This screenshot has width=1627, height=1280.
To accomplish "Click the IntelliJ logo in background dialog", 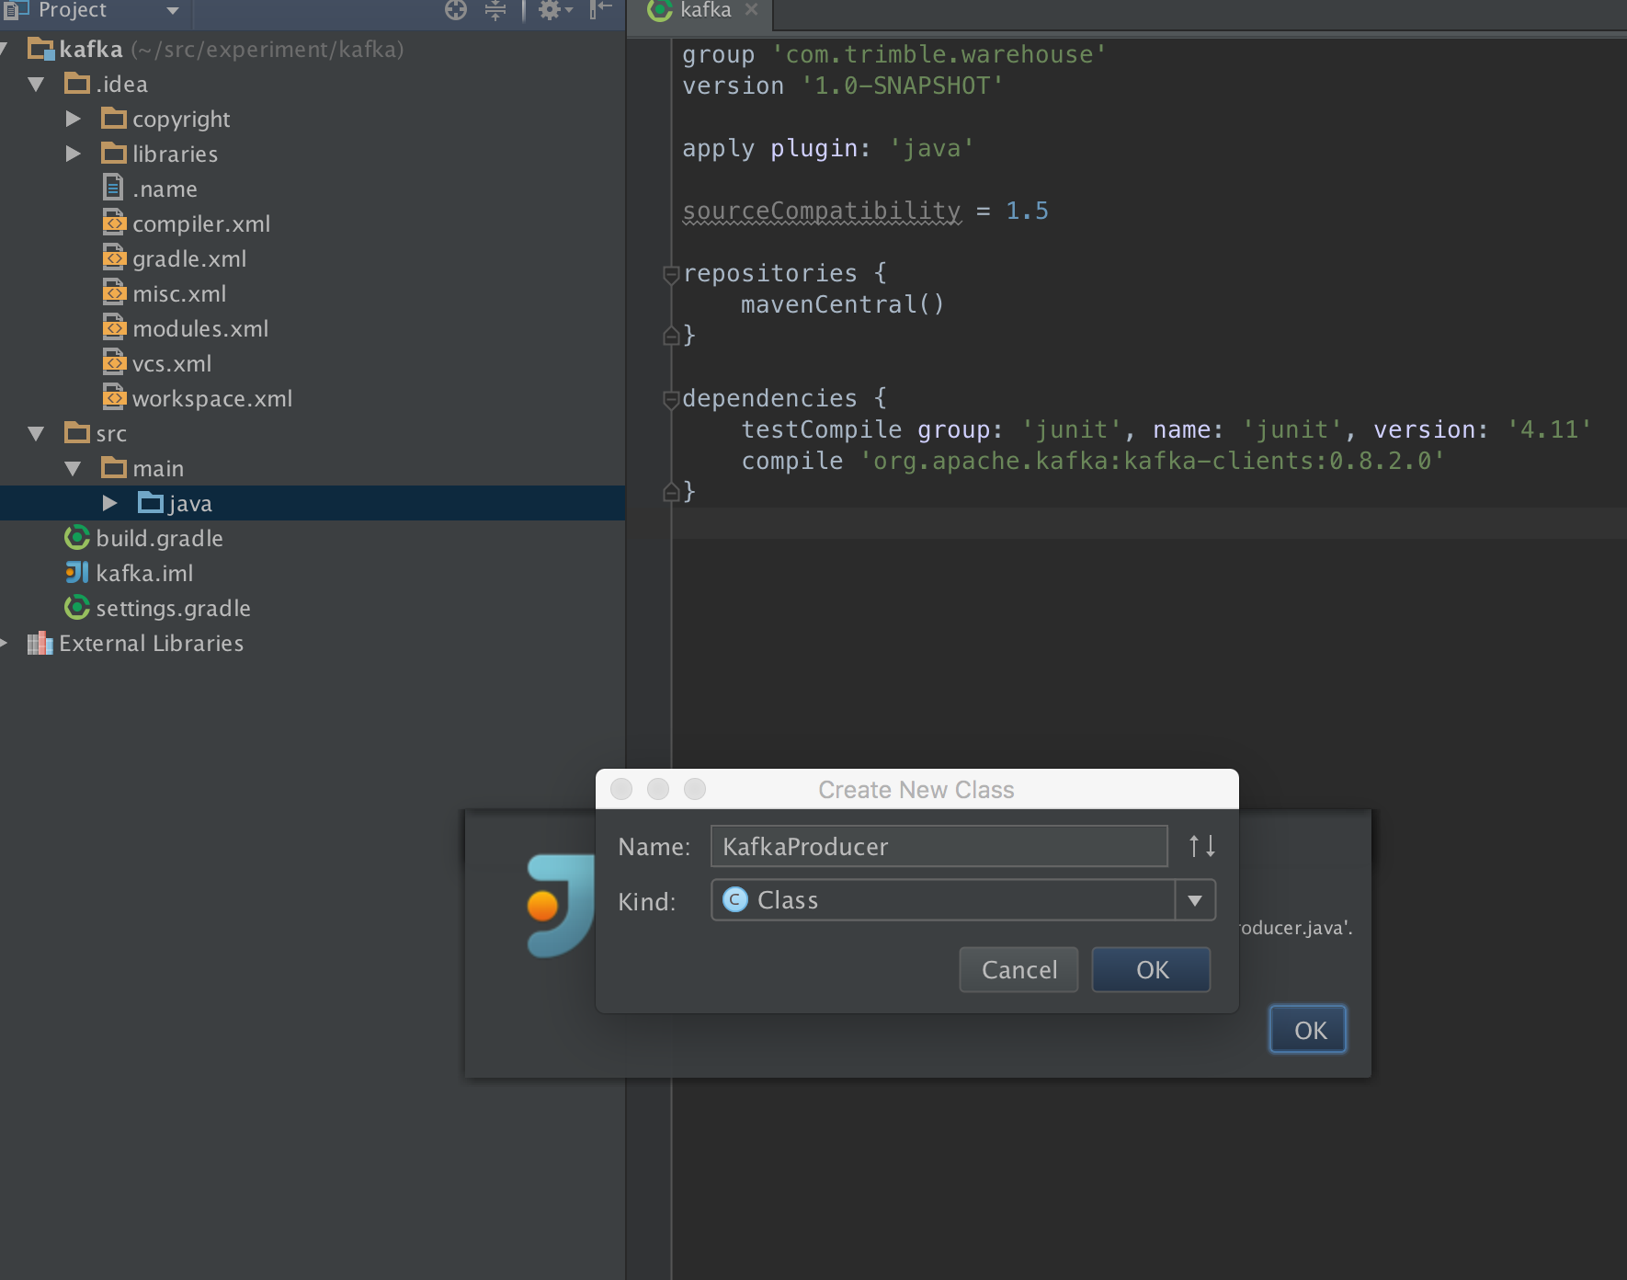I will coord(560,906).
